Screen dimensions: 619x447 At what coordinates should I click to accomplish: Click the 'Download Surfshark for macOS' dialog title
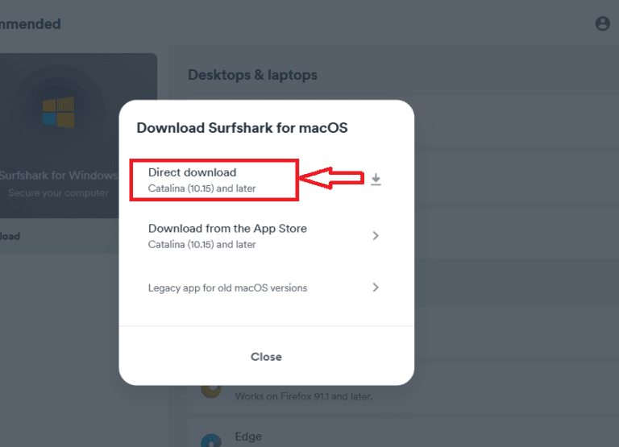(x=242, y=127)
